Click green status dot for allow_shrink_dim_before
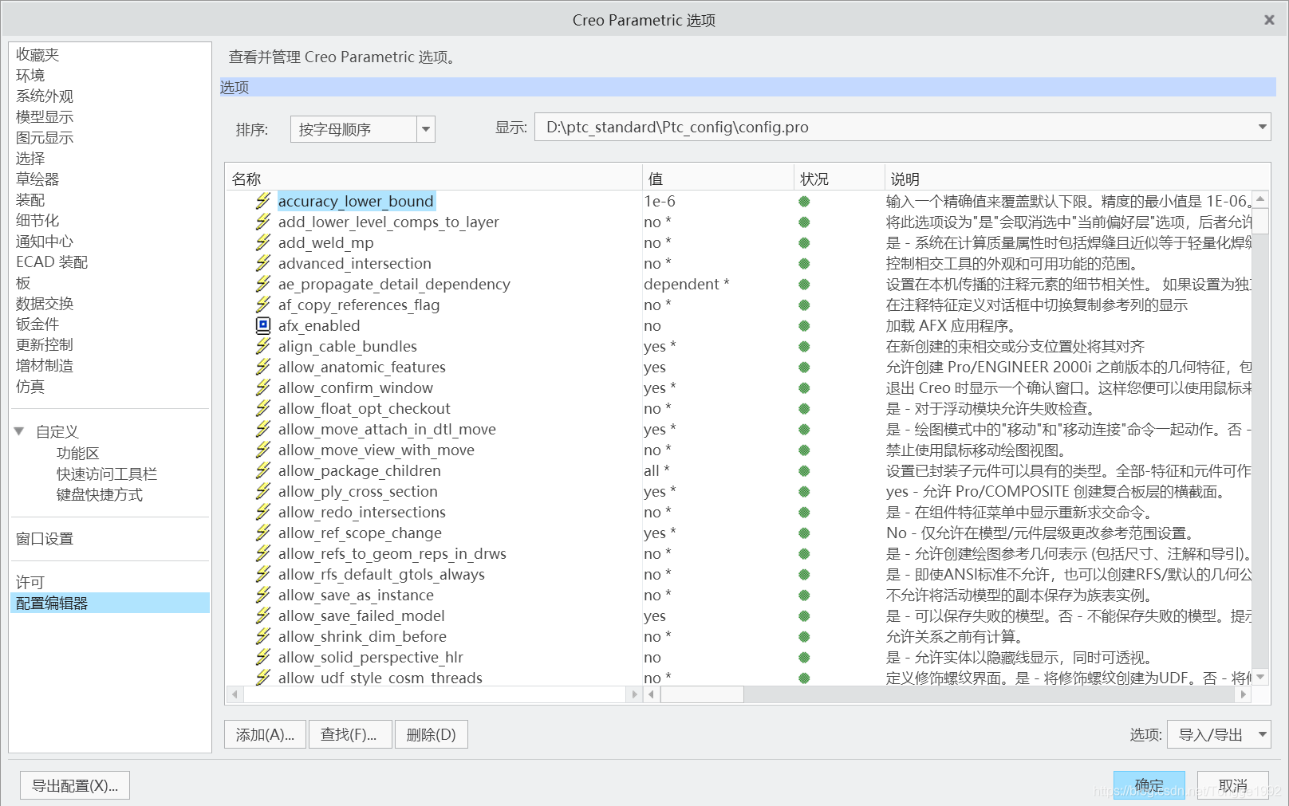Viewport: 1289px width, 806px height. click(x=804, y=637)
